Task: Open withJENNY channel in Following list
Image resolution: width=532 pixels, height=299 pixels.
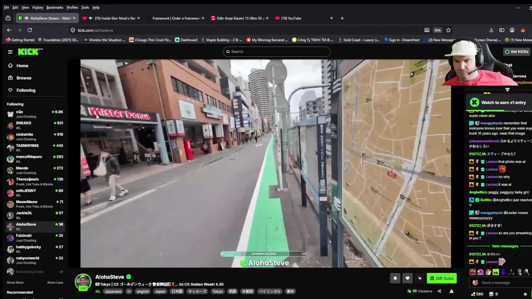Action: coord(35,192)
